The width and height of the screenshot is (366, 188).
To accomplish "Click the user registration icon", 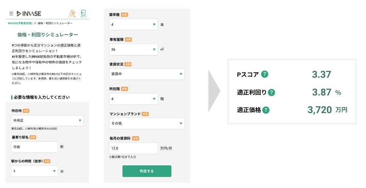I will coord(72,13).
